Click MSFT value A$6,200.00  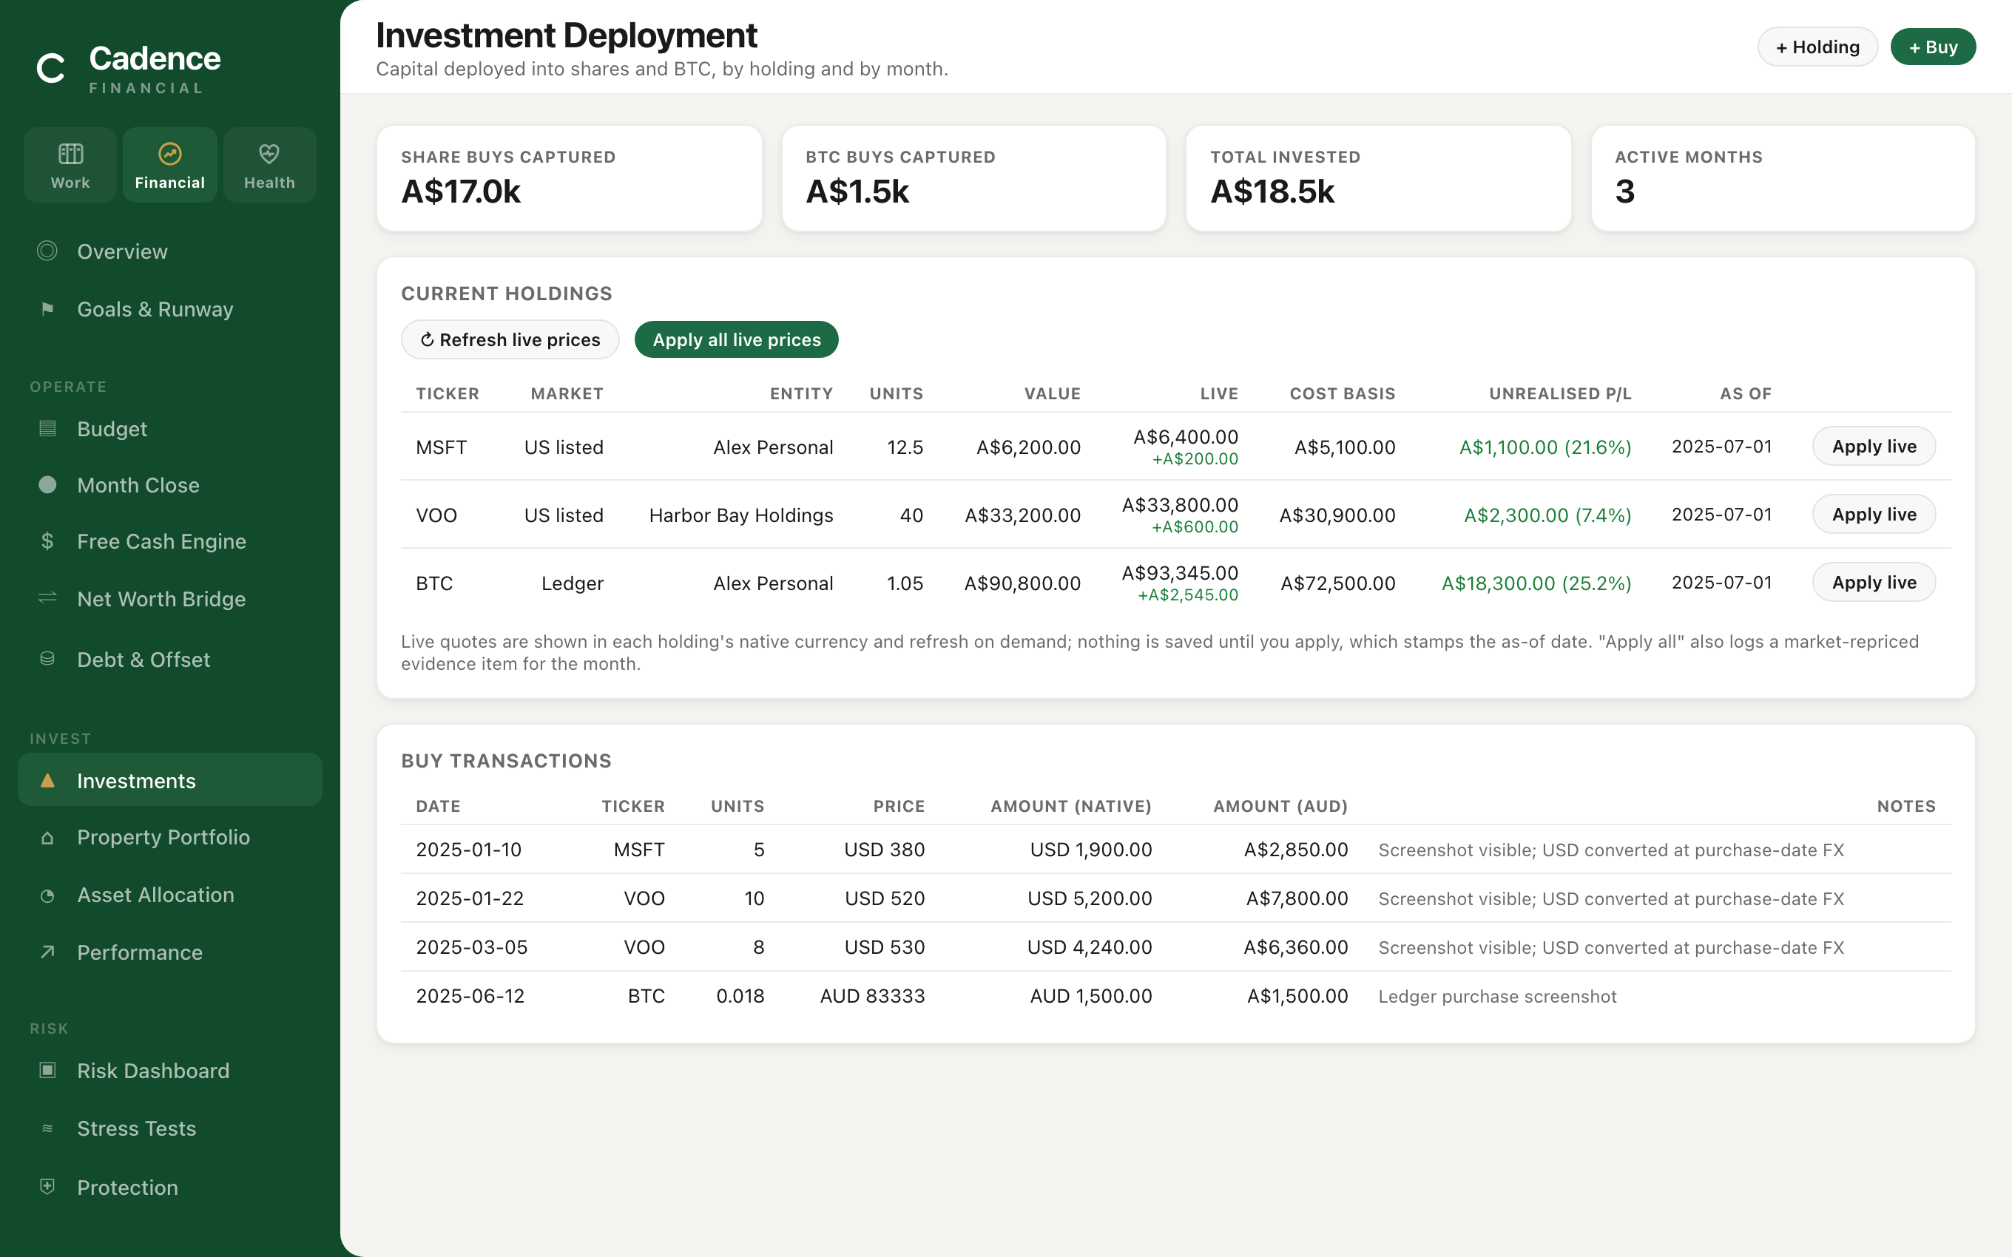[x=1028, y=447]
